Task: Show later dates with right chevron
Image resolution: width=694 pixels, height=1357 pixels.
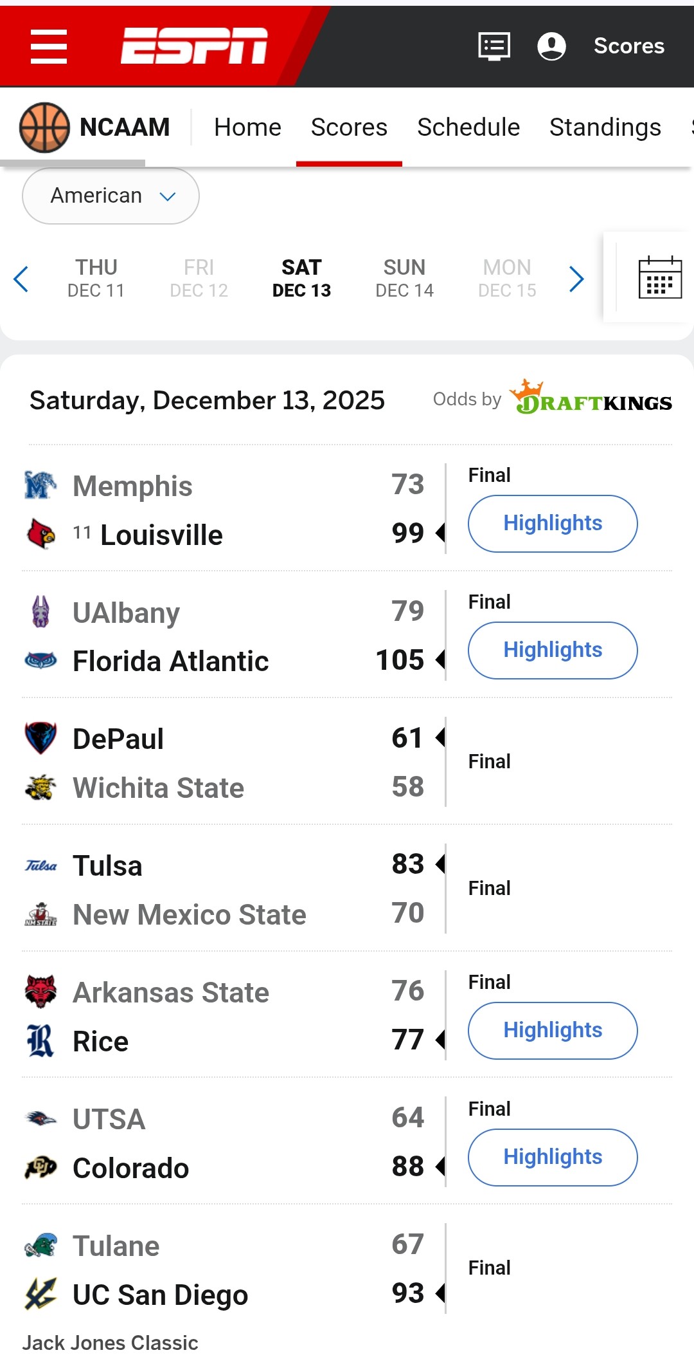Action: click(576, 279)
